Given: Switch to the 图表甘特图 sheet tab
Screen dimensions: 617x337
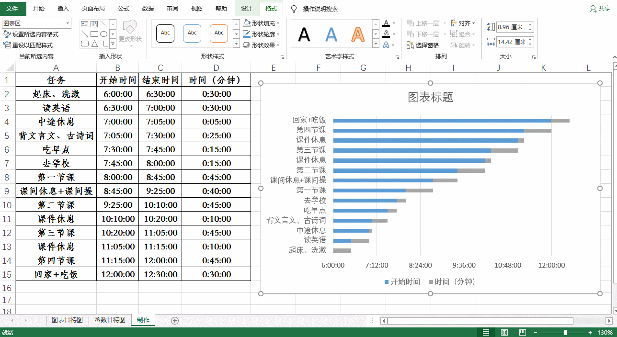Looking at the screenshot, I should pyautogui.click(x=67, y=320).
